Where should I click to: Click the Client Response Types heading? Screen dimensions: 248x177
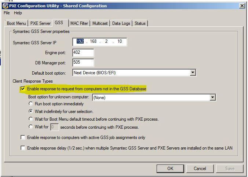(x=33, y=81)
